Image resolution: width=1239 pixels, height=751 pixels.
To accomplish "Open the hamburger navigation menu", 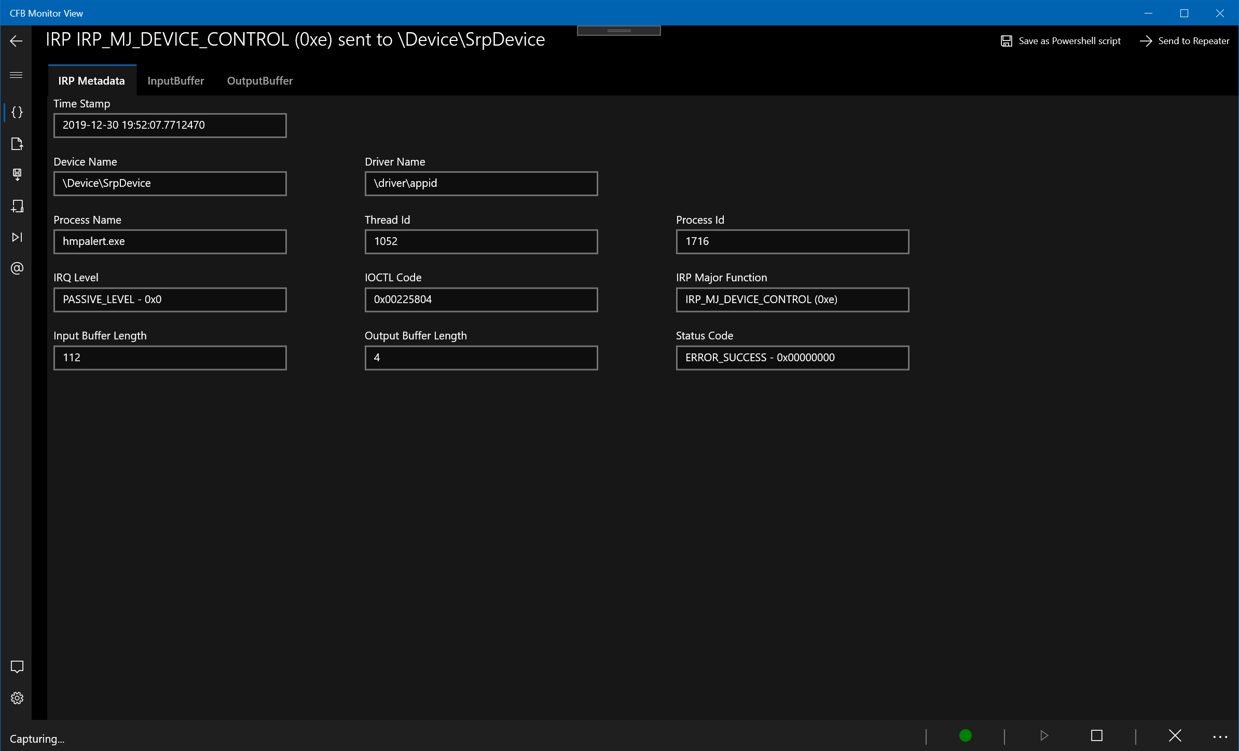I will (x=16, y=75).
